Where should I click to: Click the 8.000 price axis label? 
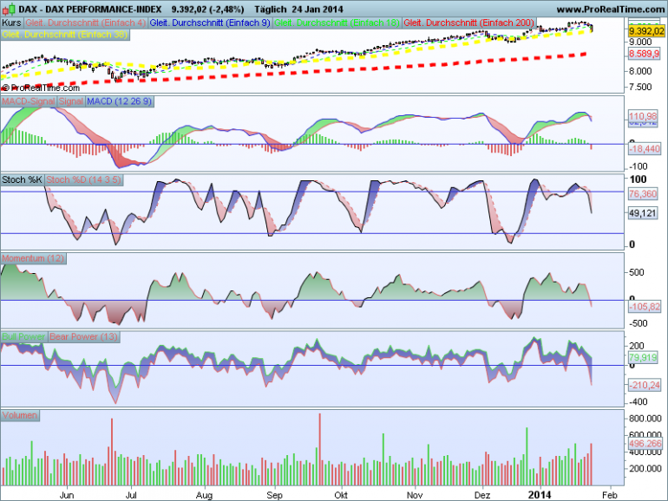point(640,71)
